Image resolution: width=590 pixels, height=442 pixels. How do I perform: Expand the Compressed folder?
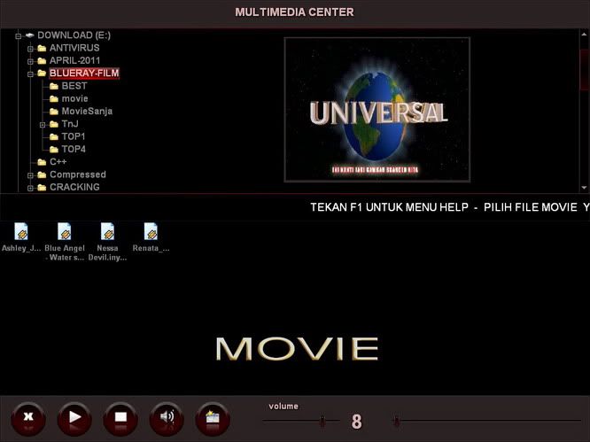coord(30,175)
